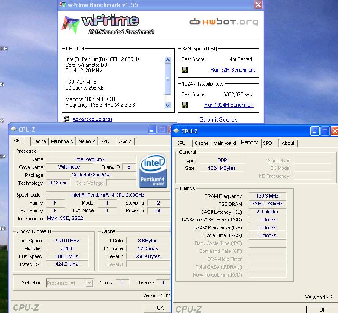Click the CAS# Latency 2.0 clocks field
The height and width of the screenshot is (313, 338).
[x=267, y=212]
